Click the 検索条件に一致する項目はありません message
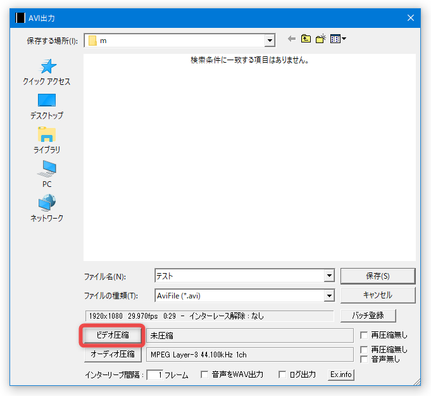 click(x=249, y=60)
